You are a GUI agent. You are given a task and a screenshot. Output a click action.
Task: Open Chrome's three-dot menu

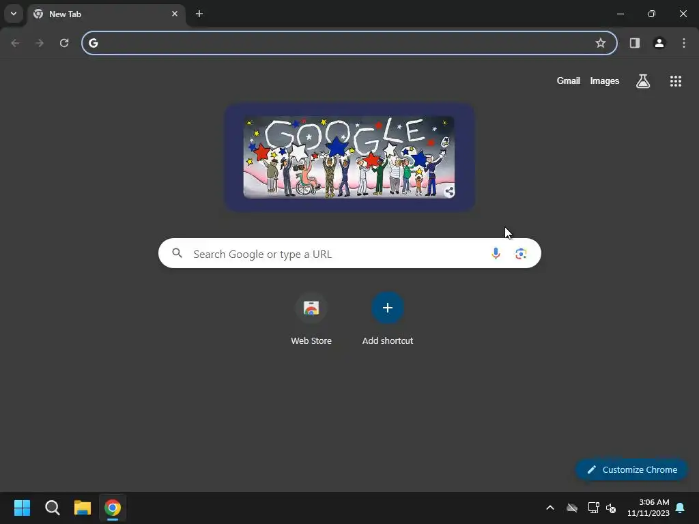pyautogui.click(x=684, y=43)
